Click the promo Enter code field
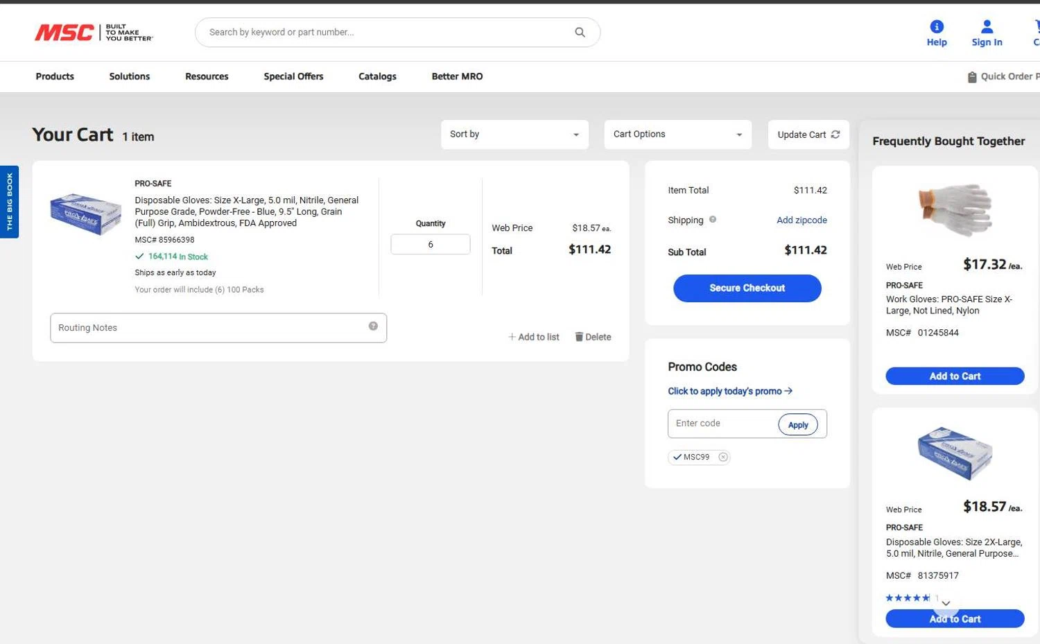The width and height of the screenshot is (1040, 644). tap(721, 424)
